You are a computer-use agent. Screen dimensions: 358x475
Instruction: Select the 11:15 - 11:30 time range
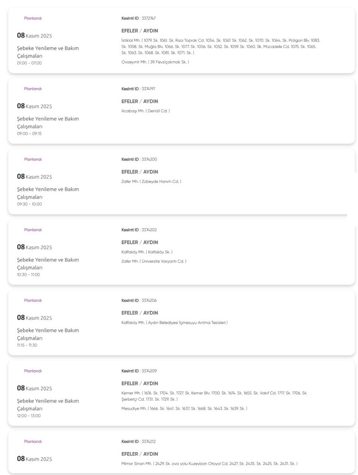(x=27, y=345)
